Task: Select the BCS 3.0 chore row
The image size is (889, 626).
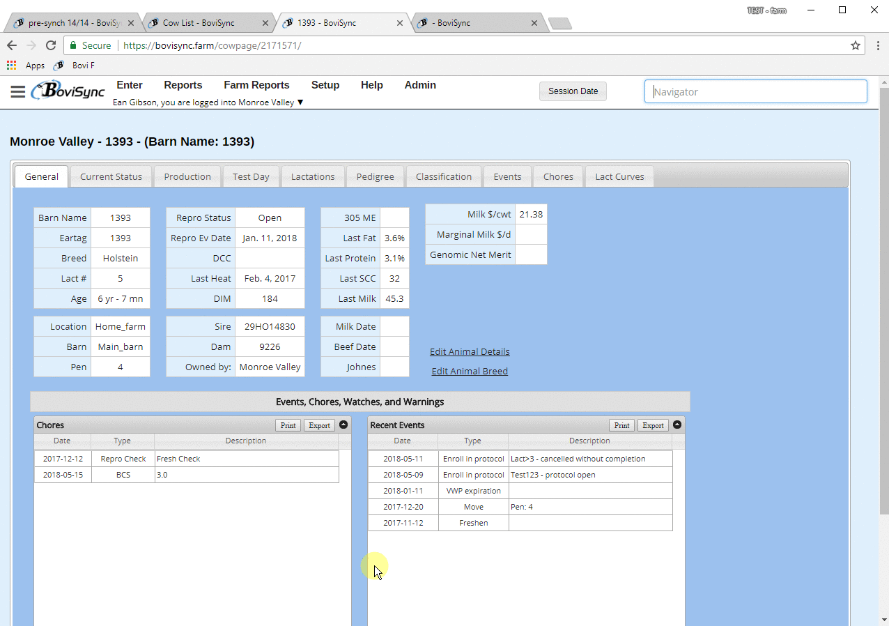Action: click(x=187, y=475)
